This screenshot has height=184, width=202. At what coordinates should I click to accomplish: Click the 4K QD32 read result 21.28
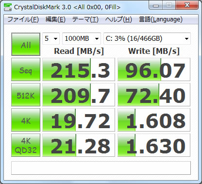(x=79, y=145)
